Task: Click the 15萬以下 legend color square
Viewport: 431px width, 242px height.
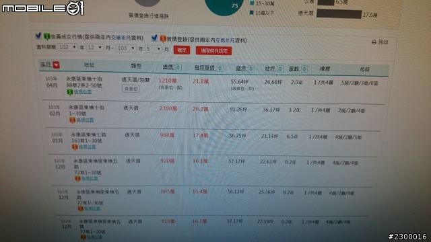Action: click(251, 13)
